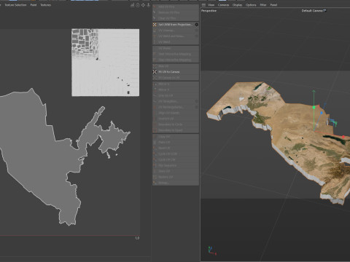Screen dimensions: 350x262
Task: Click the Remove UV Pins icon
Action: pyautogui.click(x=155, y=12)
